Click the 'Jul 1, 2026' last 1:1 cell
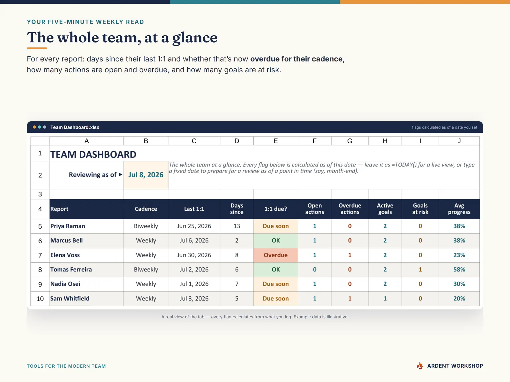 [194, 284]
